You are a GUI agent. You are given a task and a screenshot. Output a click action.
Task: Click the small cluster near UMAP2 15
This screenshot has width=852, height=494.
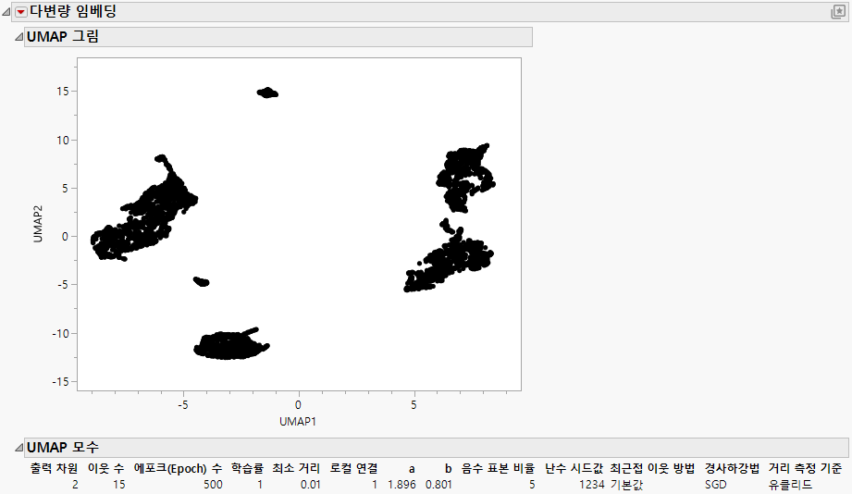click(x=267, y=93)
